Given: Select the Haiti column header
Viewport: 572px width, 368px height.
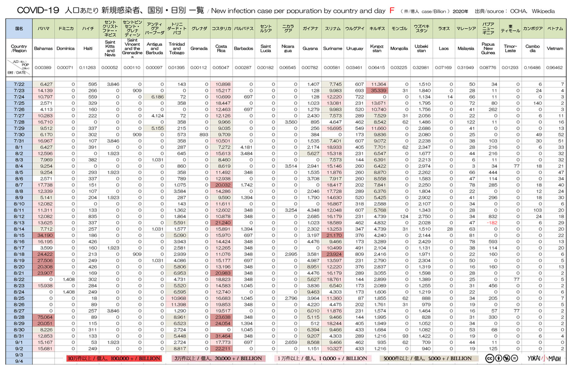Looking at the screenshot, I should tap(88, 49).
